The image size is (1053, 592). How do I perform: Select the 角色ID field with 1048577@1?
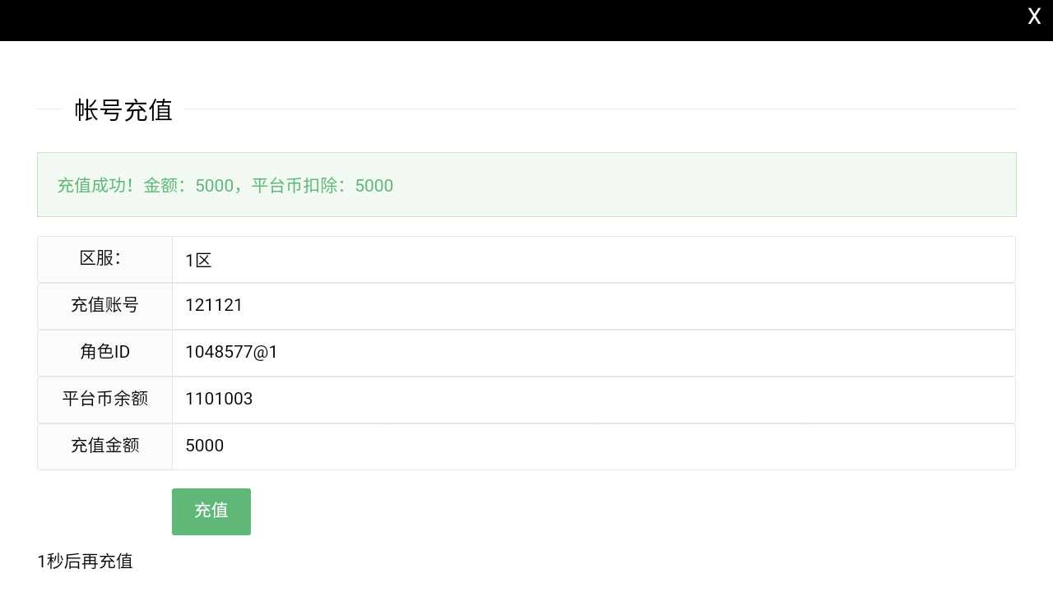[593, 353]
